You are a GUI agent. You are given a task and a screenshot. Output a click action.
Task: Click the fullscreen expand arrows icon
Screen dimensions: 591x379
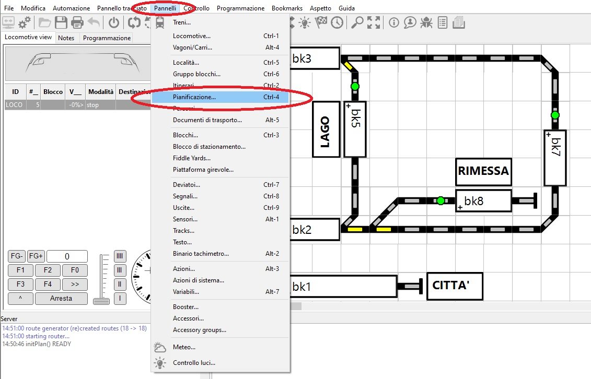tap(374, 22)
